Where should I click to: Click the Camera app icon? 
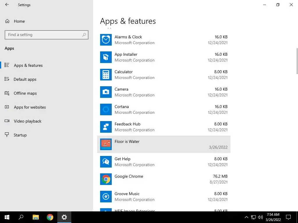click(106, 92)
